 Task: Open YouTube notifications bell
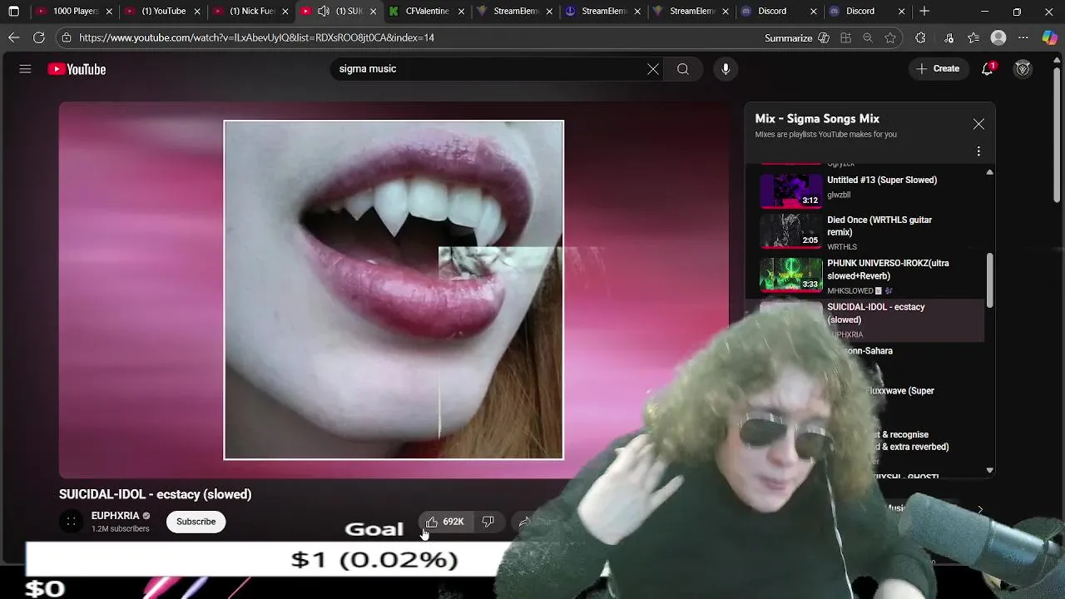[x=988, y=69]
